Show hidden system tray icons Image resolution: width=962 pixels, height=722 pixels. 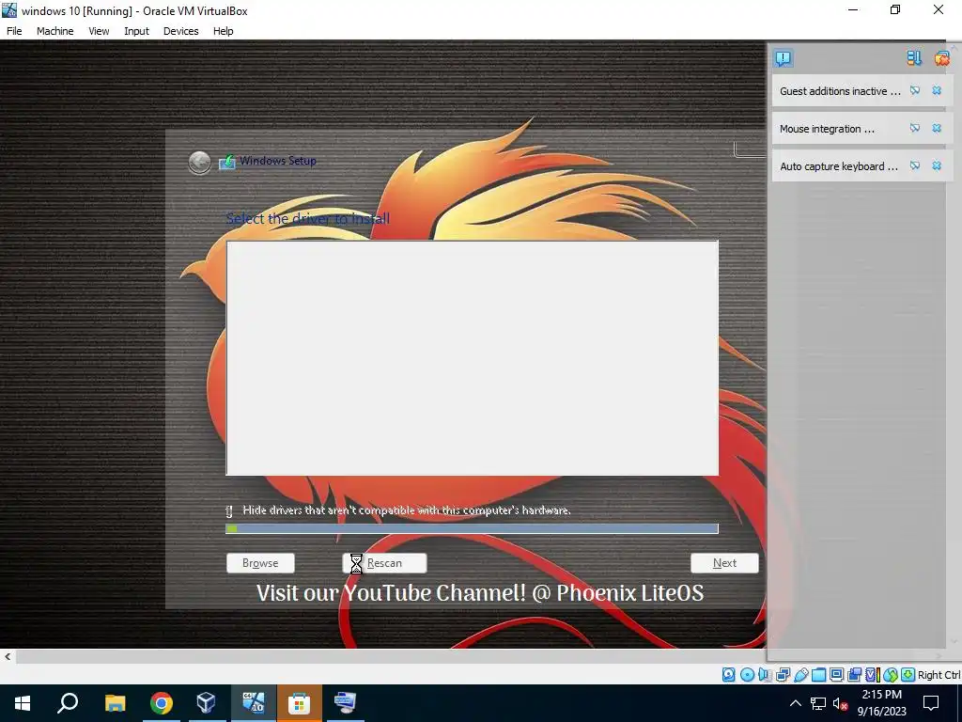(795, 703)
